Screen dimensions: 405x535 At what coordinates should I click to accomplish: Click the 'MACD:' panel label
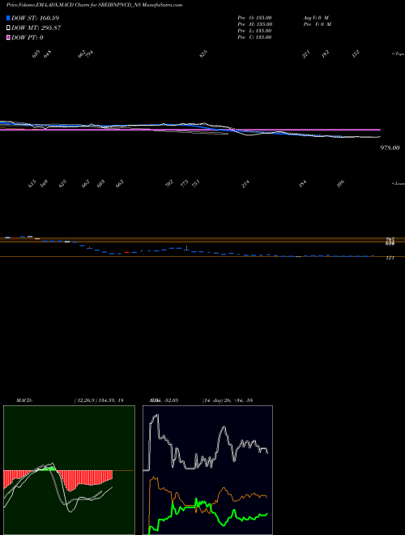[24, 400]
